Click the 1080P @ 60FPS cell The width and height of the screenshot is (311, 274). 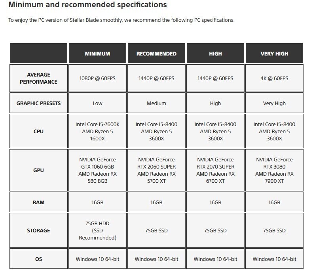97,78
